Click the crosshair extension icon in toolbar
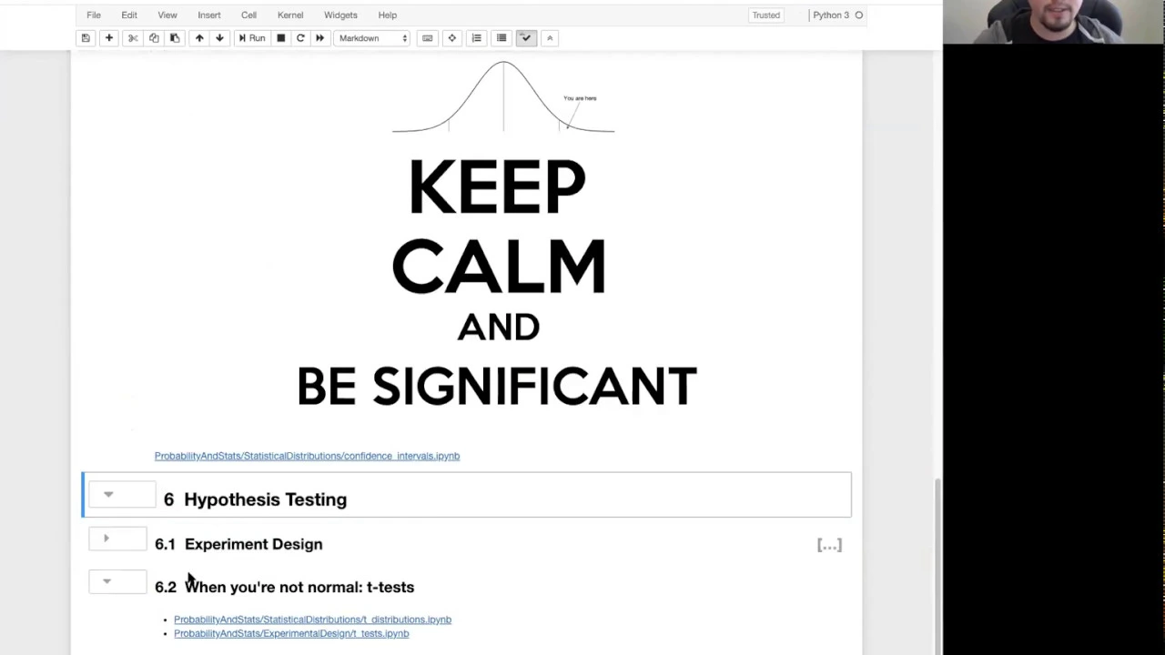1165x655 pixels. click(x=451, y=38)
